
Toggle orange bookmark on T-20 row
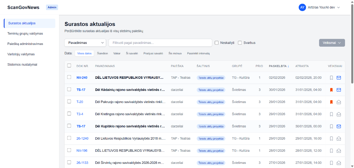332,102
